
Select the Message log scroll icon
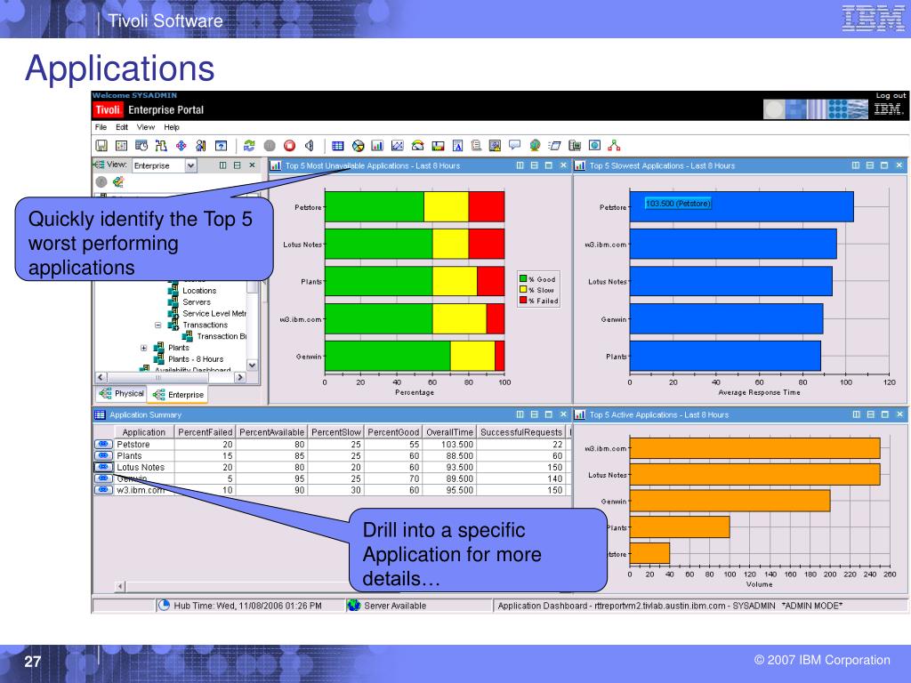[x=476, y=145]
